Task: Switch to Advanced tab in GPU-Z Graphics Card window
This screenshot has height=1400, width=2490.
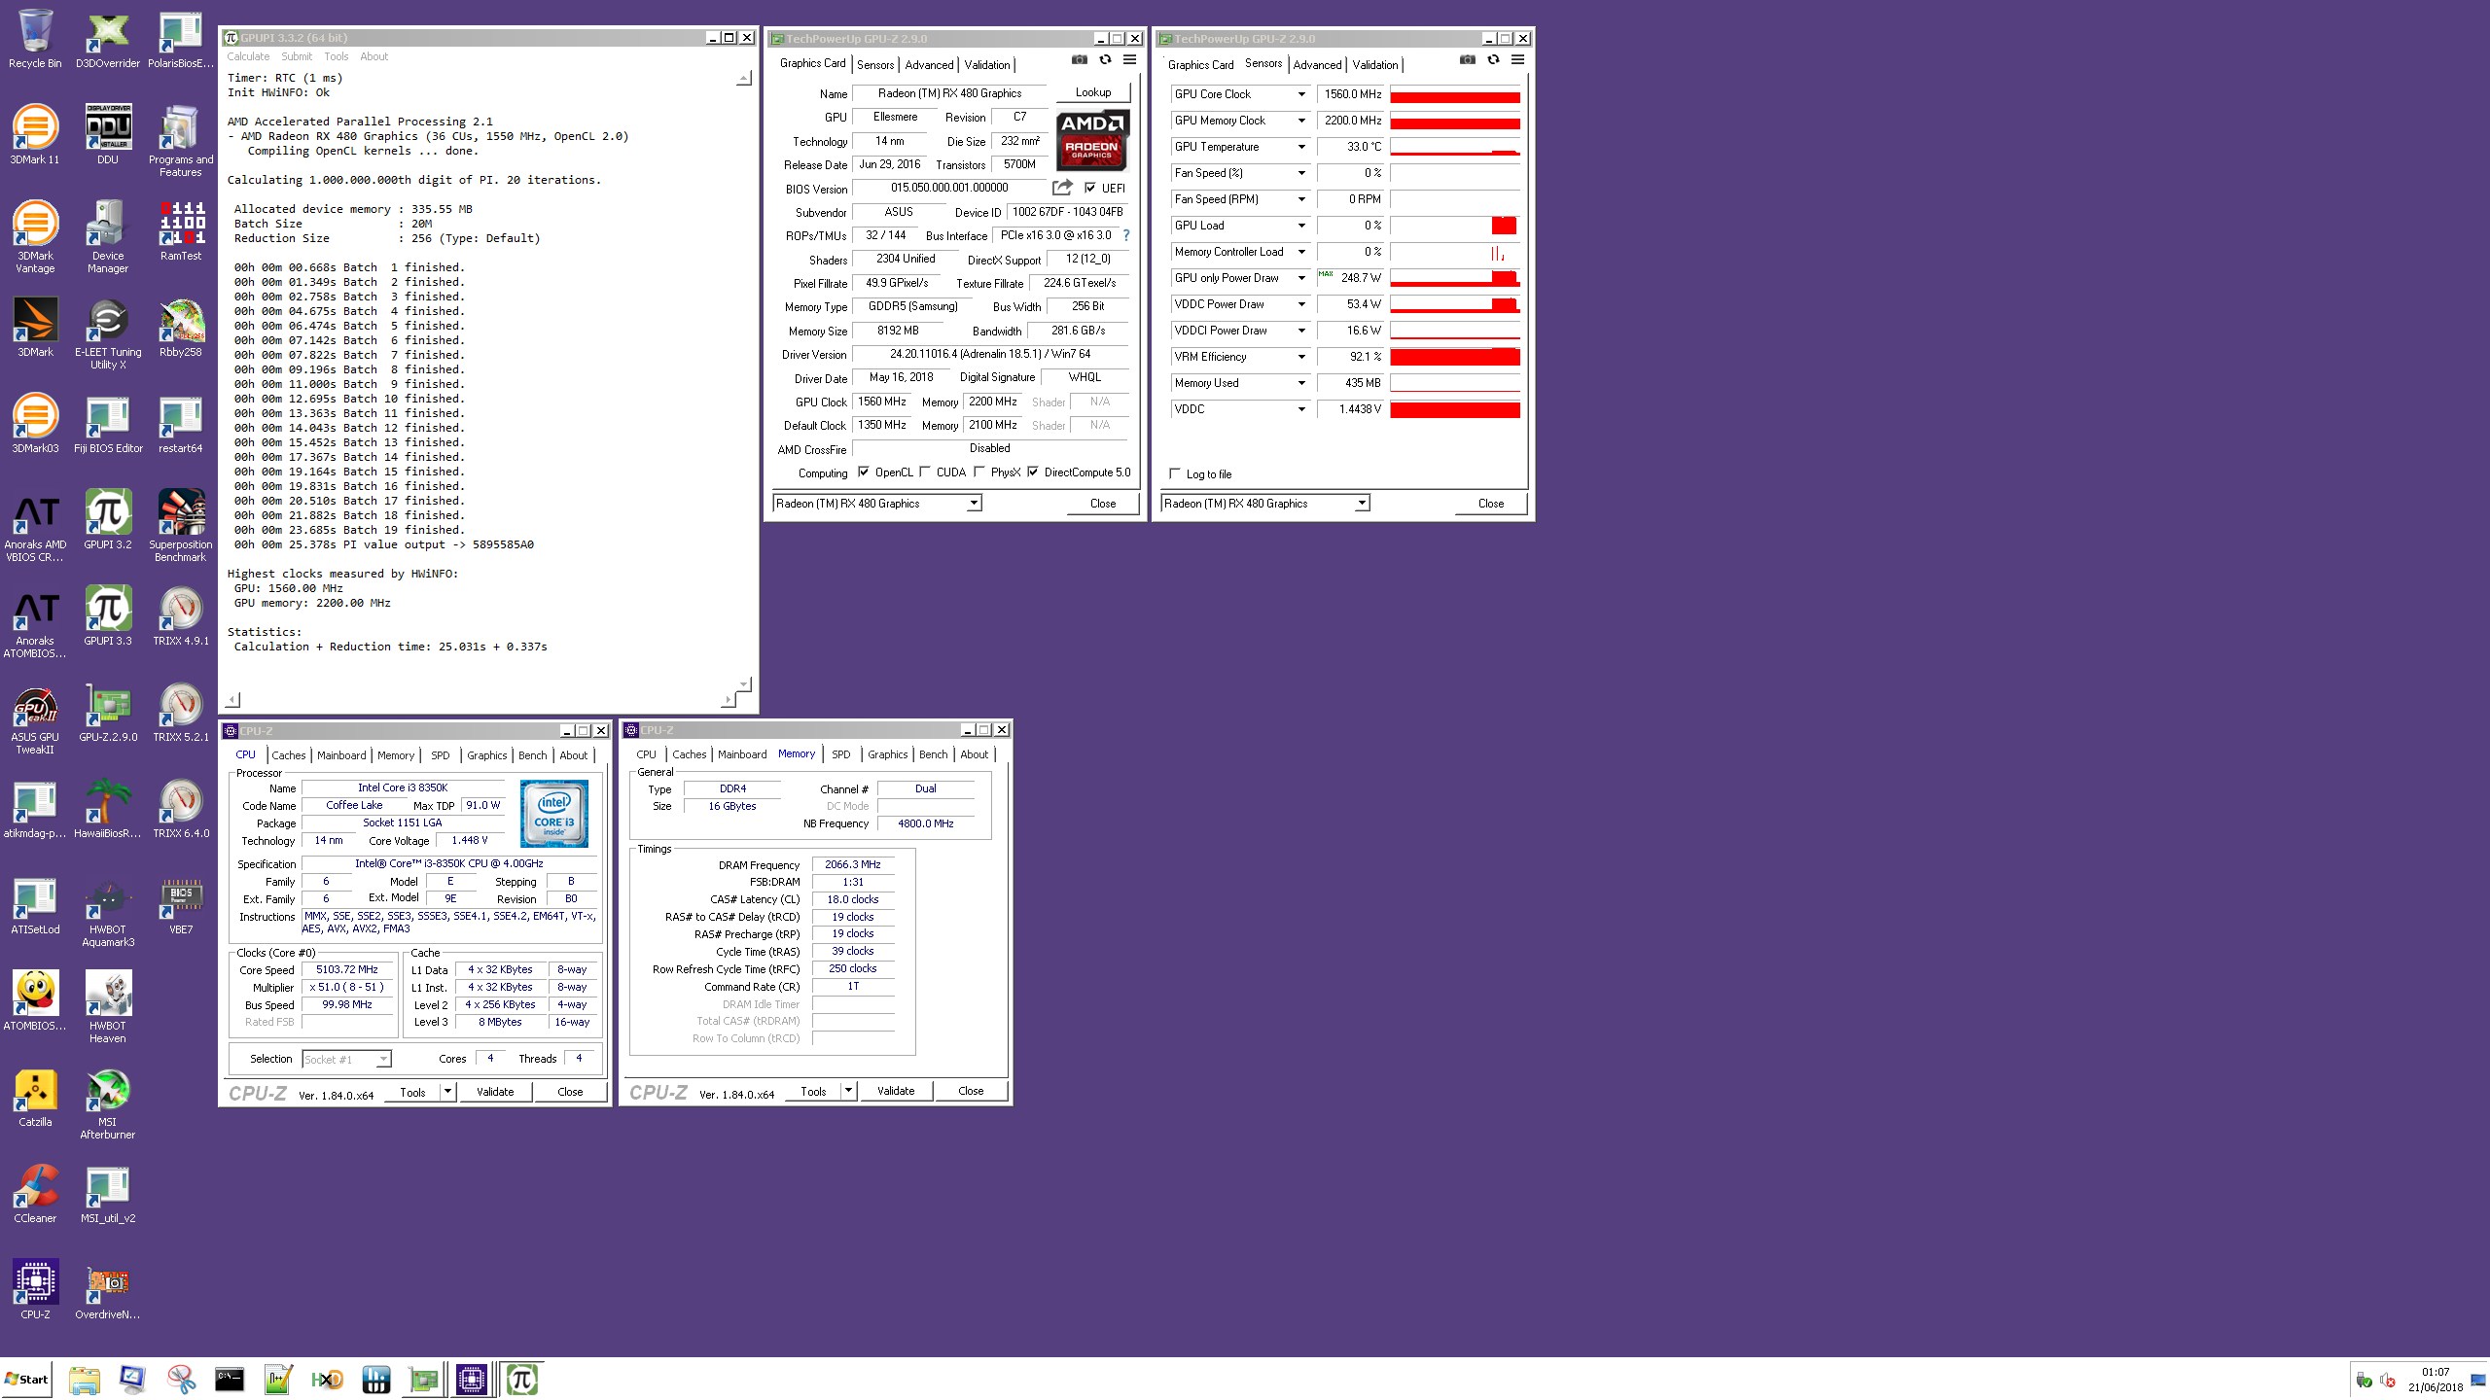Action: pyautogui.click(x=929, y=65)
